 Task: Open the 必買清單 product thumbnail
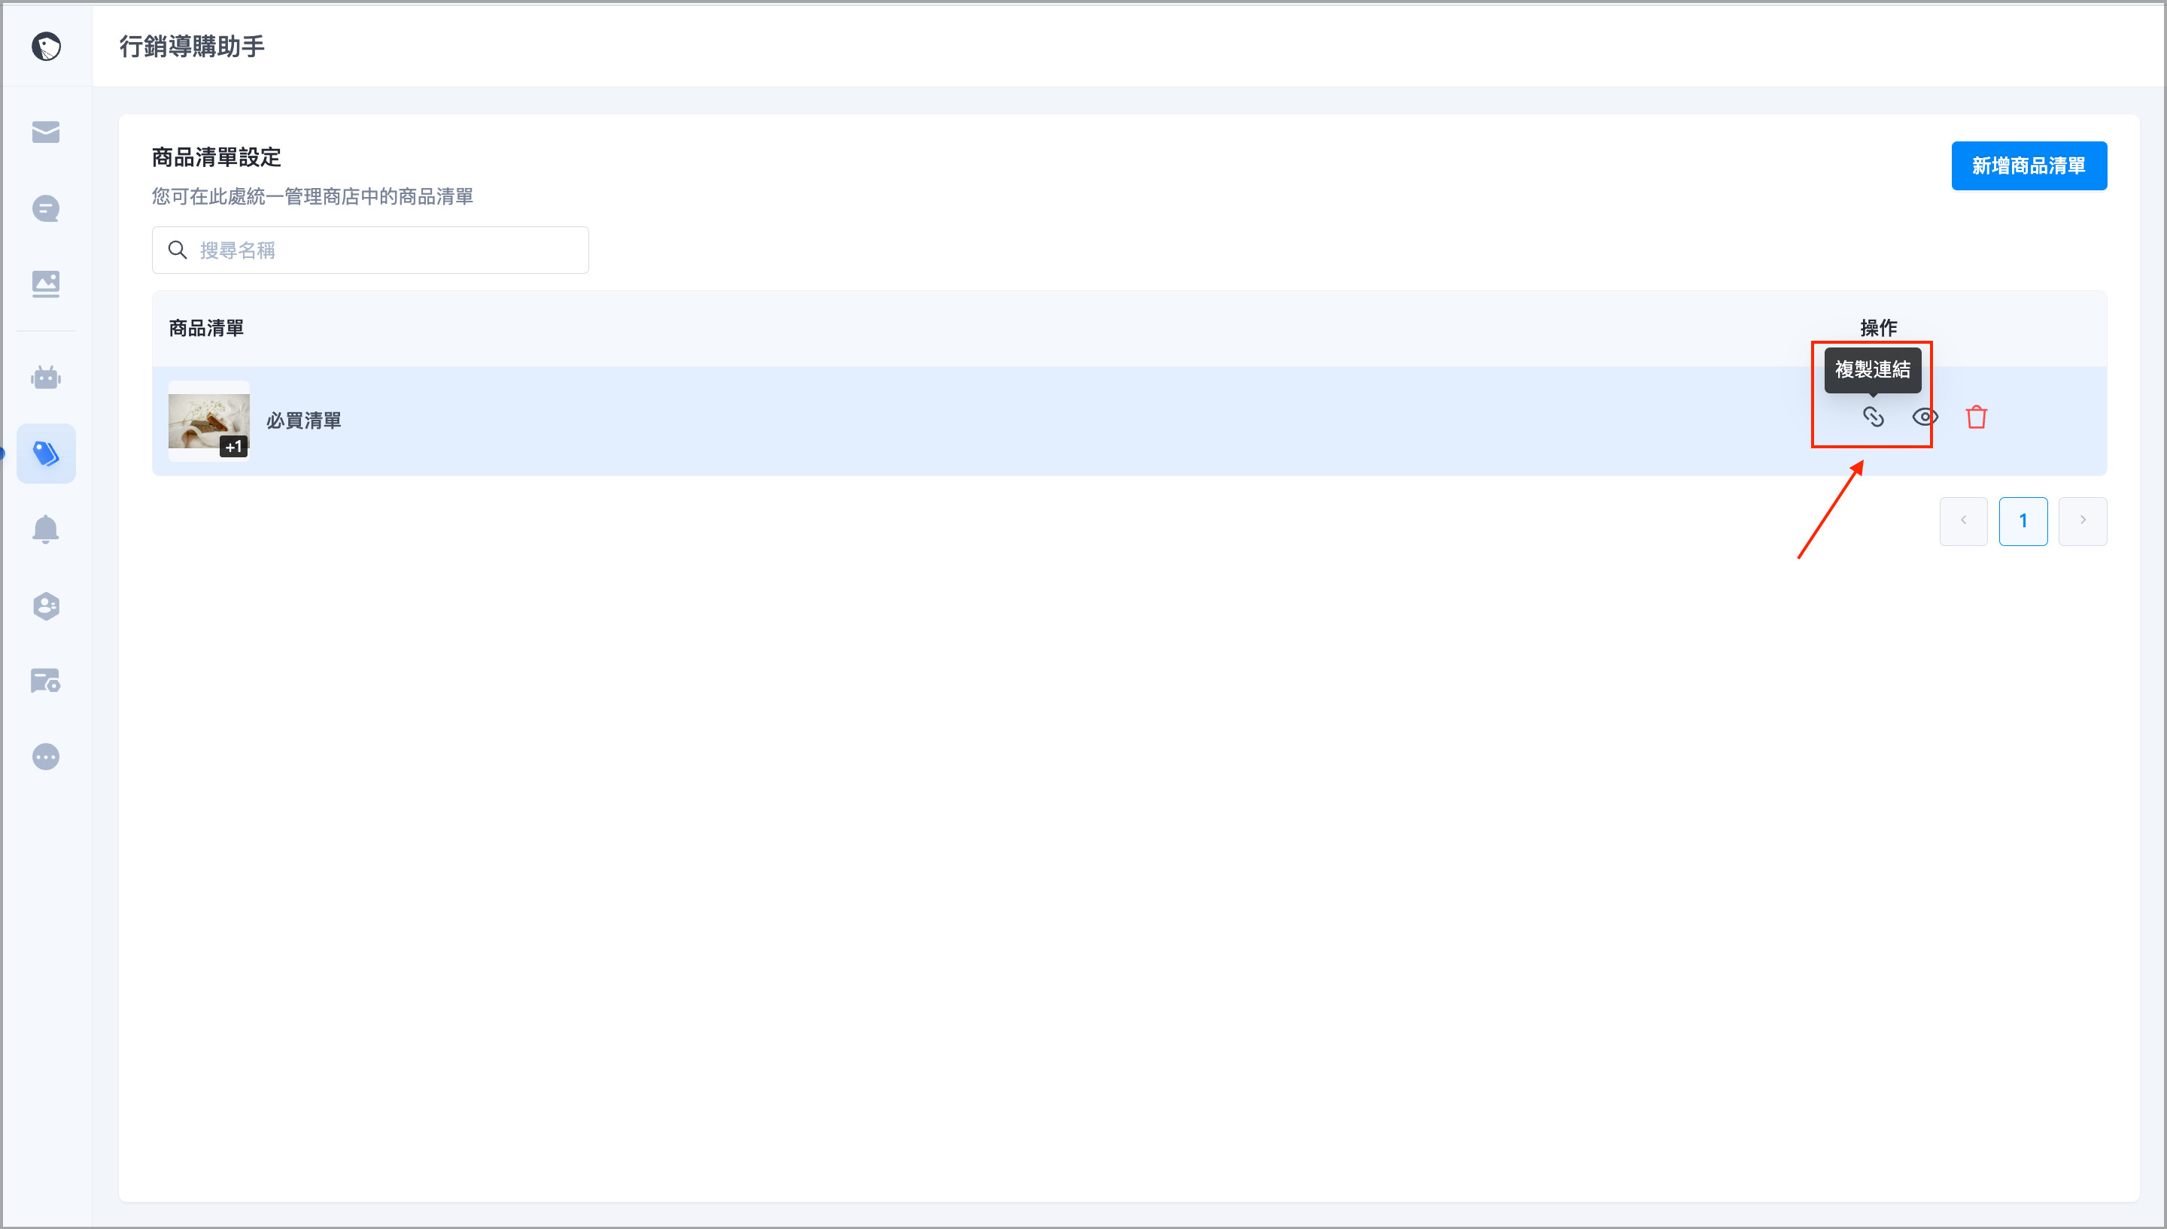pyautogui.click(x=208, y=420)
